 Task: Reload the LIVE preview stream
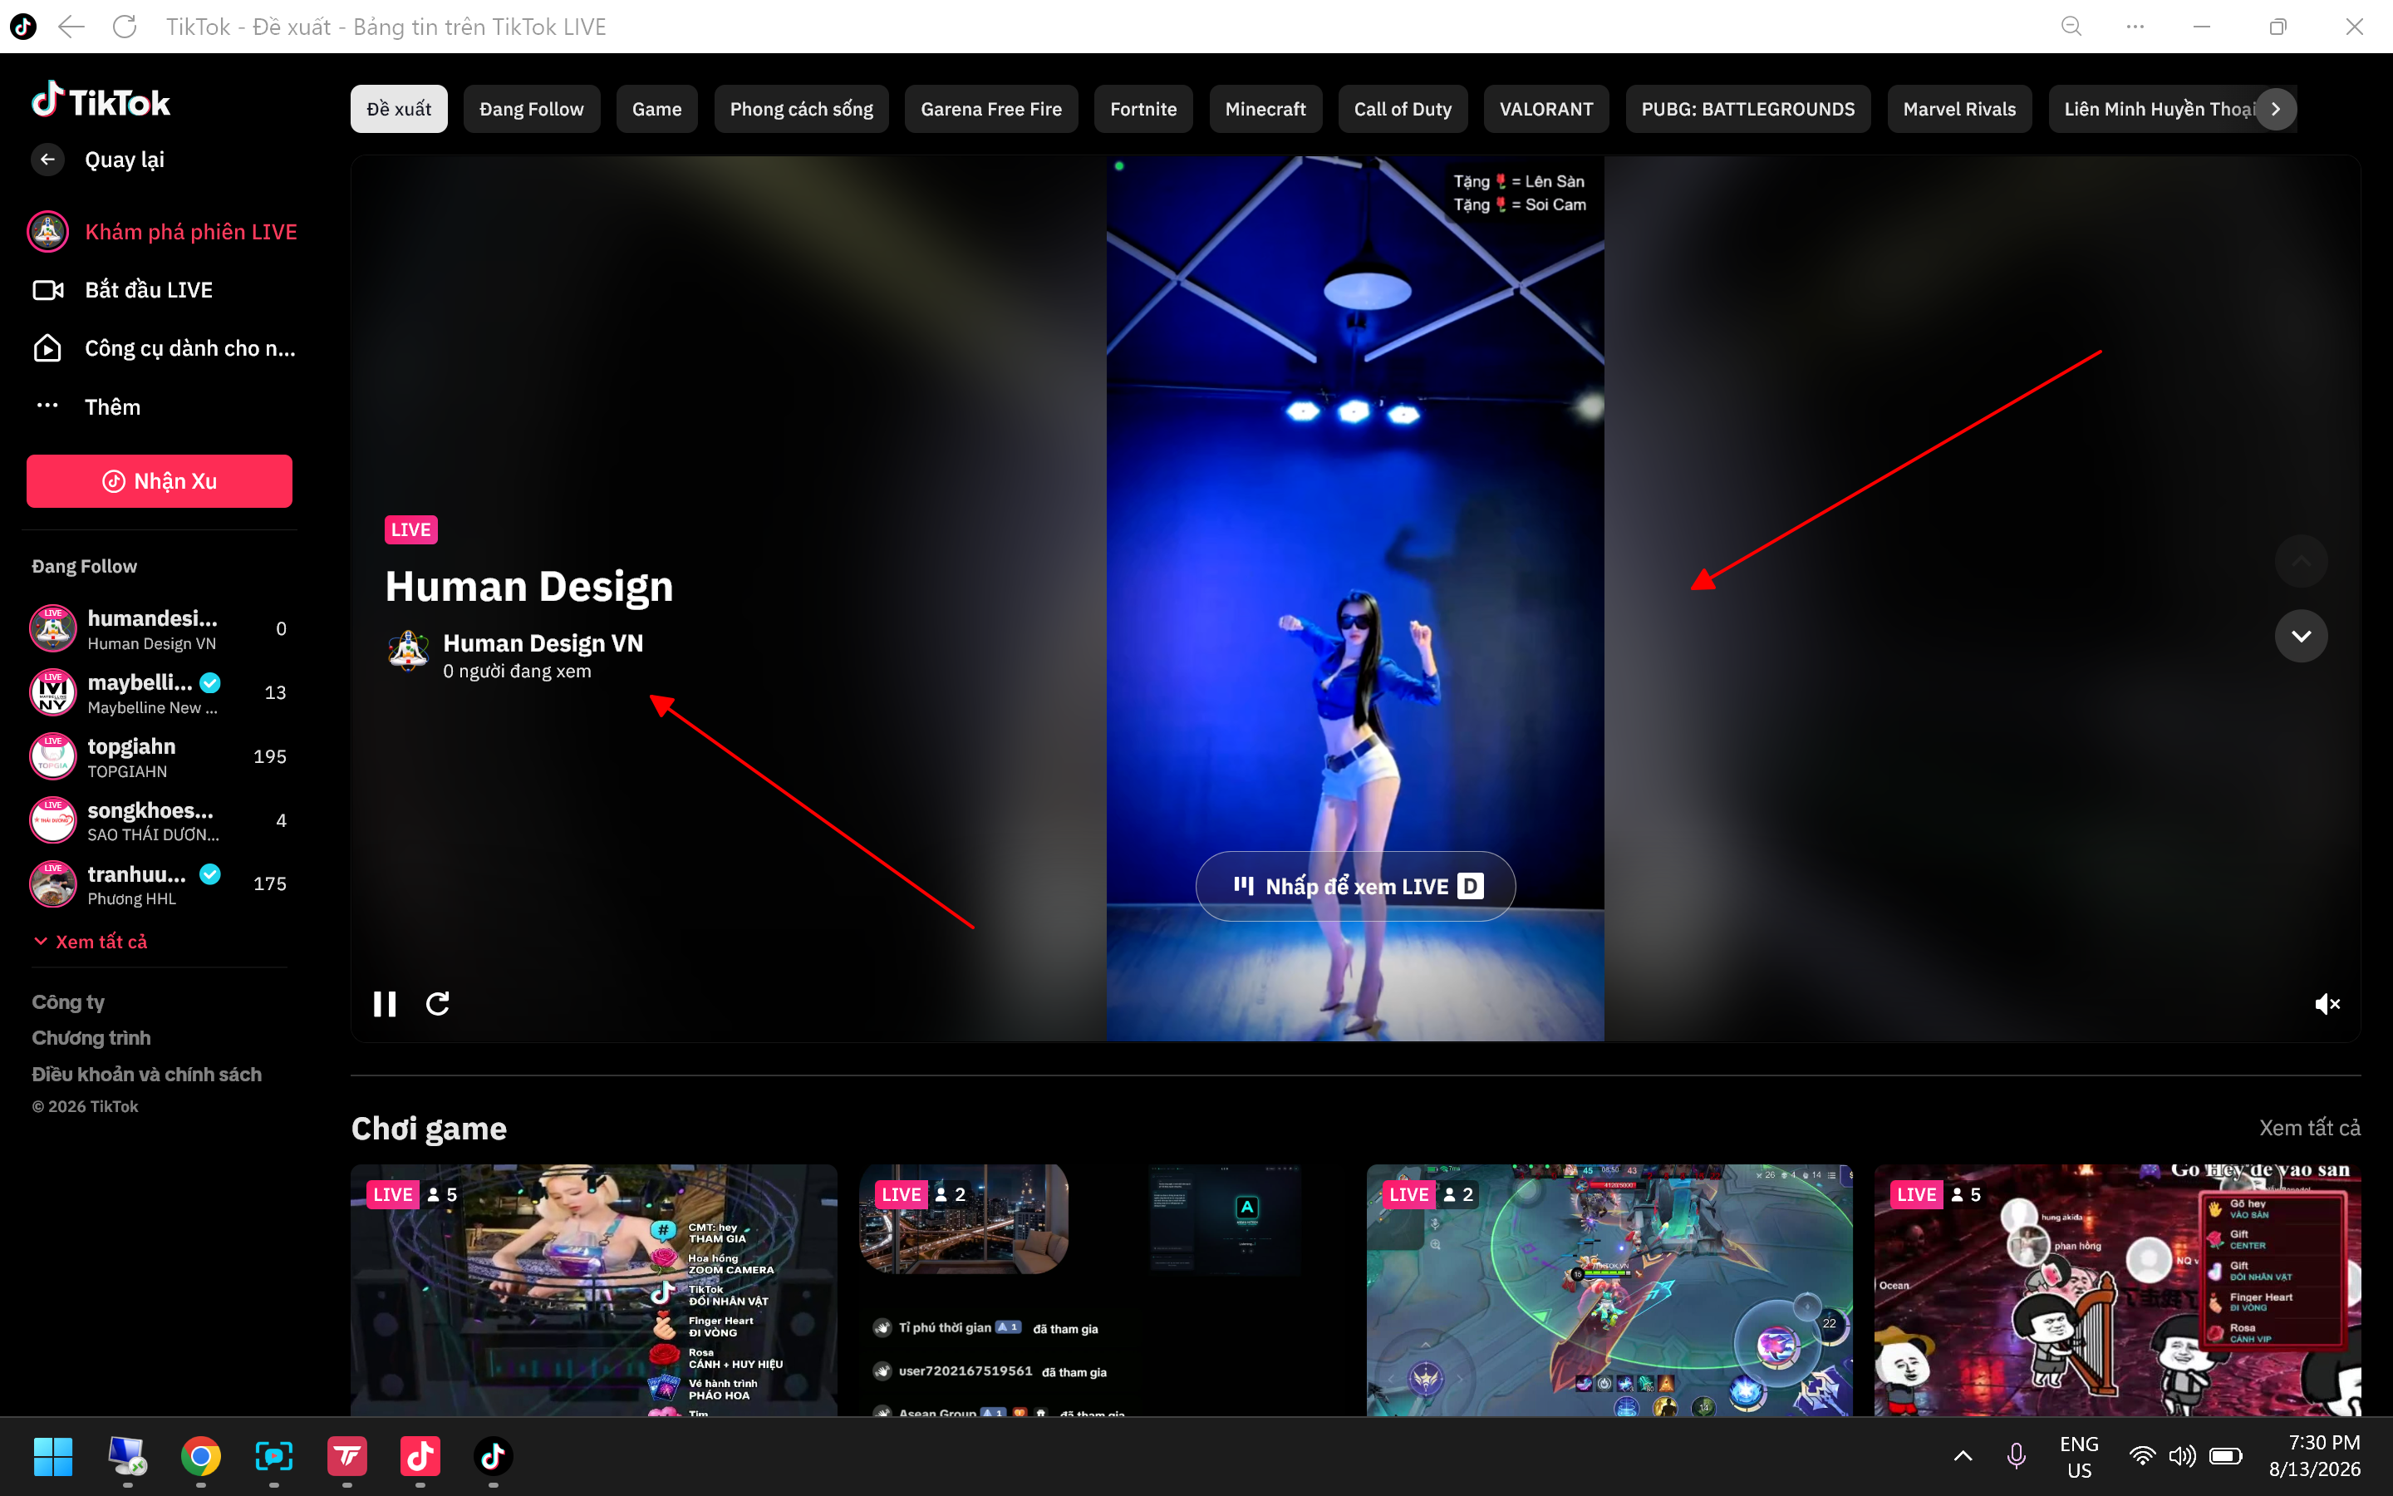(438, 1004)
